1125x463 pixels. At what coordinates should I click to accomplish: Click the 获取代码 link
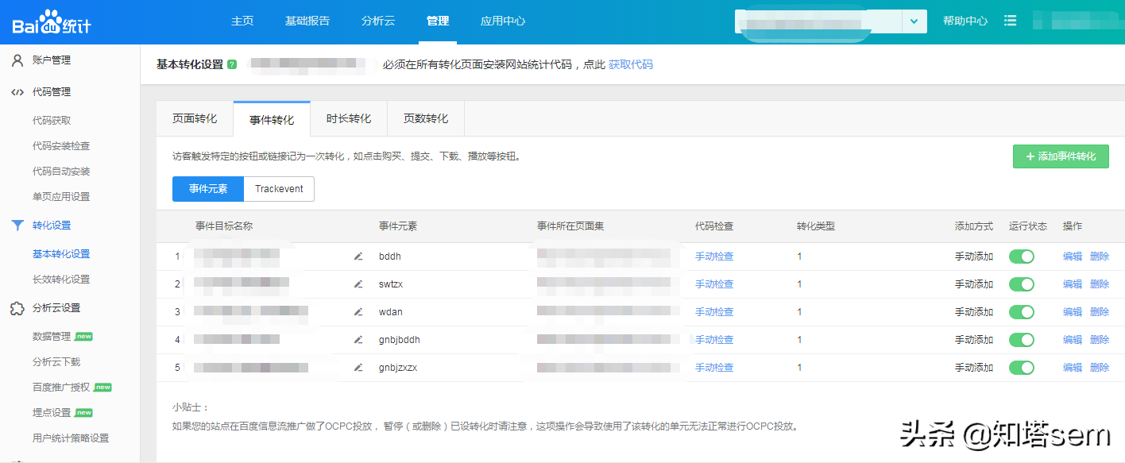(x=631, y=64)
